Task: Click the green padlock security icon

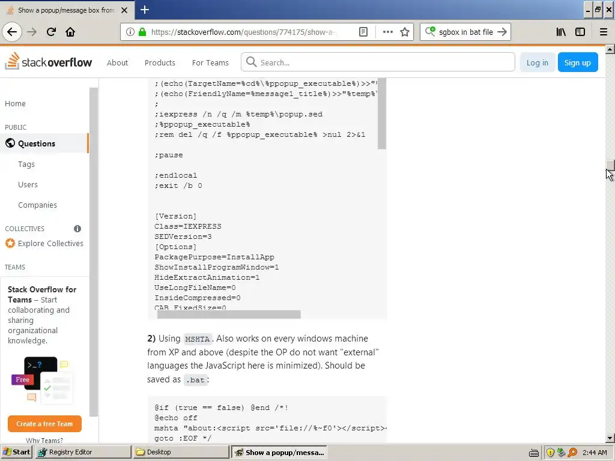Action: coord(142,32)
